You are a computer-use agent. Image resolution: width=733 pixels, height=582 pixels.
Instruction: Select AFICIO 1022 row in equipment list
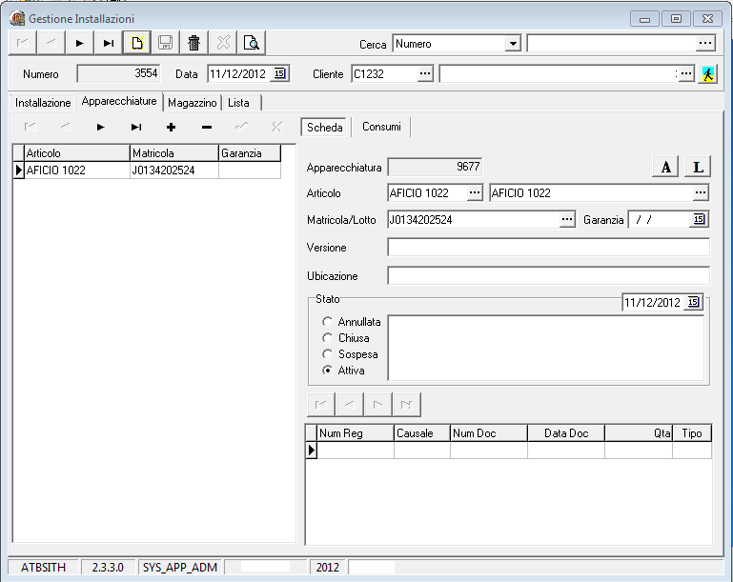(147, 170)
